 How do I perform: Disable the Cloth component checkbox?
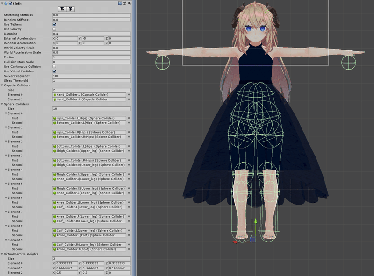coord(10,3)
